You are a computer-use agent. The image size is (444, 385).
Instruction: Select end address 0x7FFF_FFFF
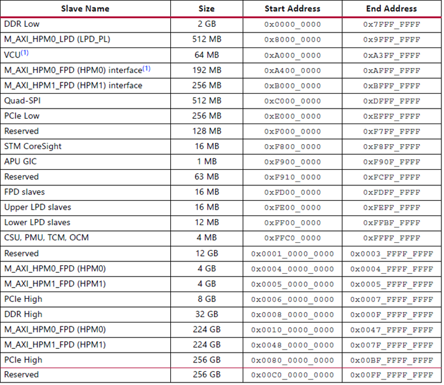tap(392, 24)
